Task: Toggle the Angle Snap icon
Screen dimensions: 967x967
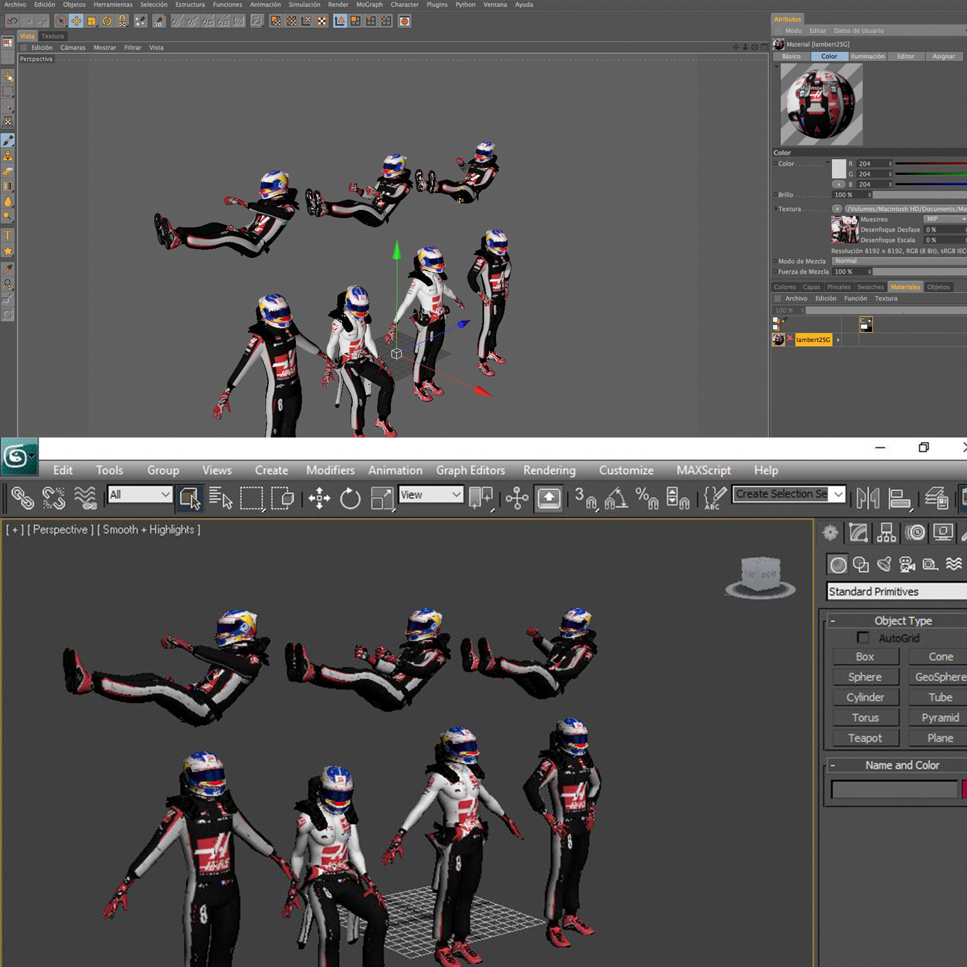Action: click(616, 498)
